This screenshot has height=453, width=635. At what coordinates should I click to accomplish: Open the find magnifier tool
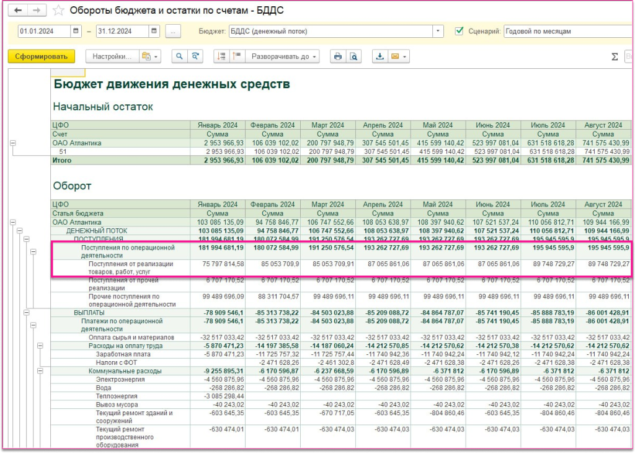tap(179, 56)
